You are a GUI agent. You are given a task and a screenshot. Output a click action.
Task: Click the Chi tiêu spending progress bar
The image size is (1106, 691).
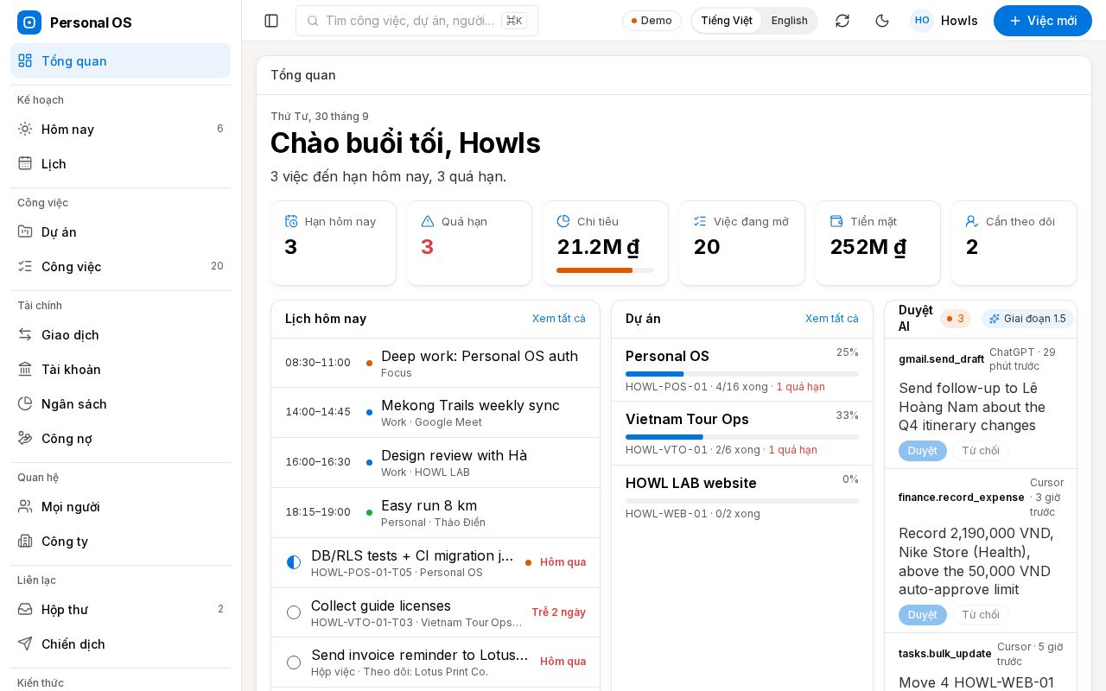[x=605, y=270]
